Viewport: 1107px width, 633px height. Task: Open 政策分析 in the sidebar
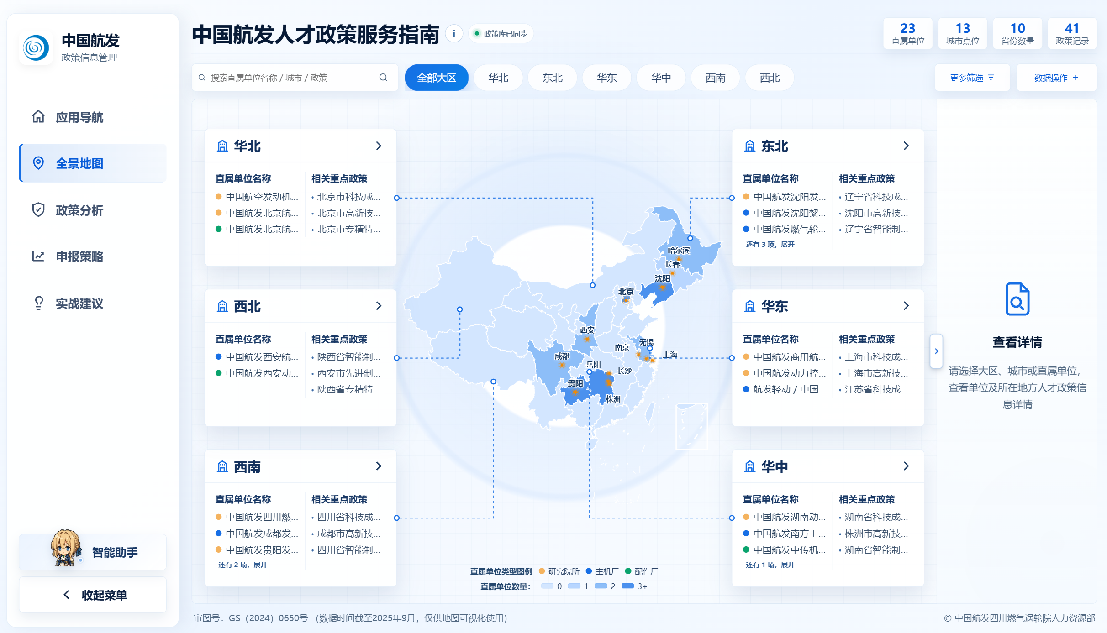pos(93,210)
